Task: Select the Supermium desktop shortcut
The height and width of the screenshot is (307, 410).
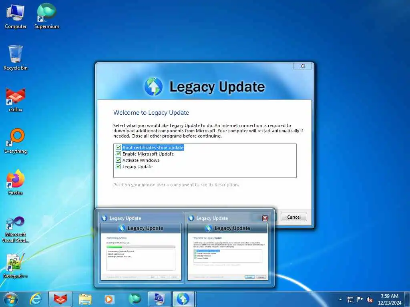Action: (47, 16)
